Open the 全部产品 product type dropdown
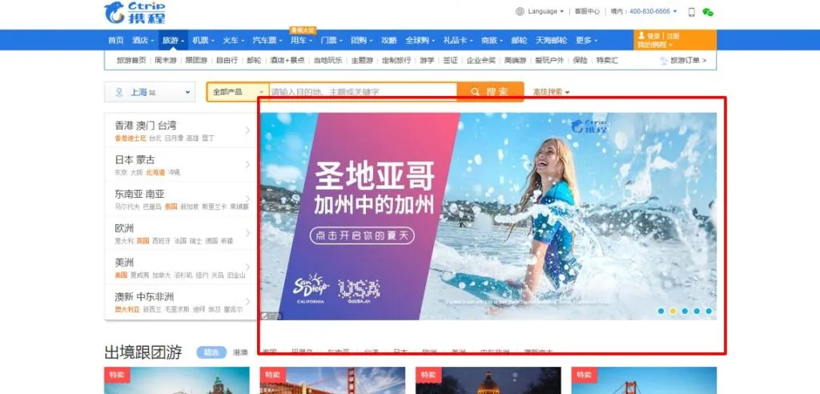Image resolution: width=820 pixels, height=394 pixels. (x=238, y=92)
